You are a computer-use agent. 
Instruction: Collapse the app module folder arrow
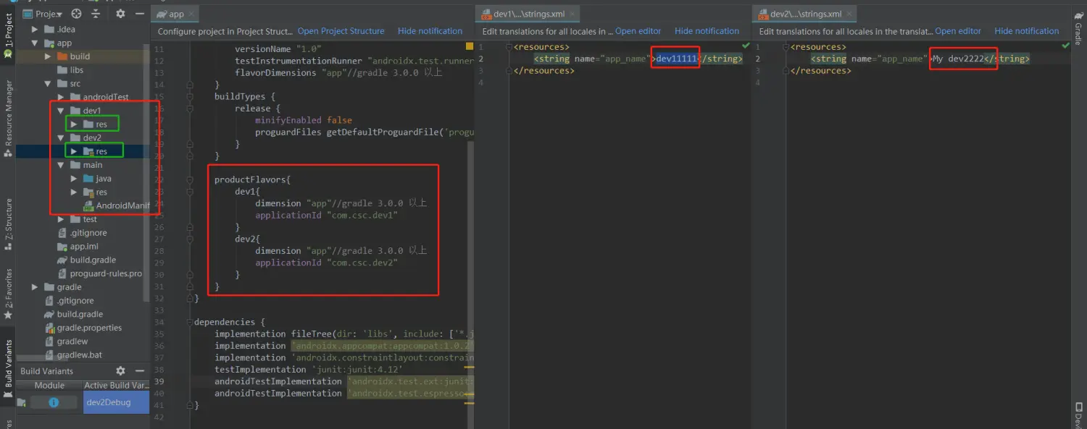pyautogui.click(x=35, y=43)
